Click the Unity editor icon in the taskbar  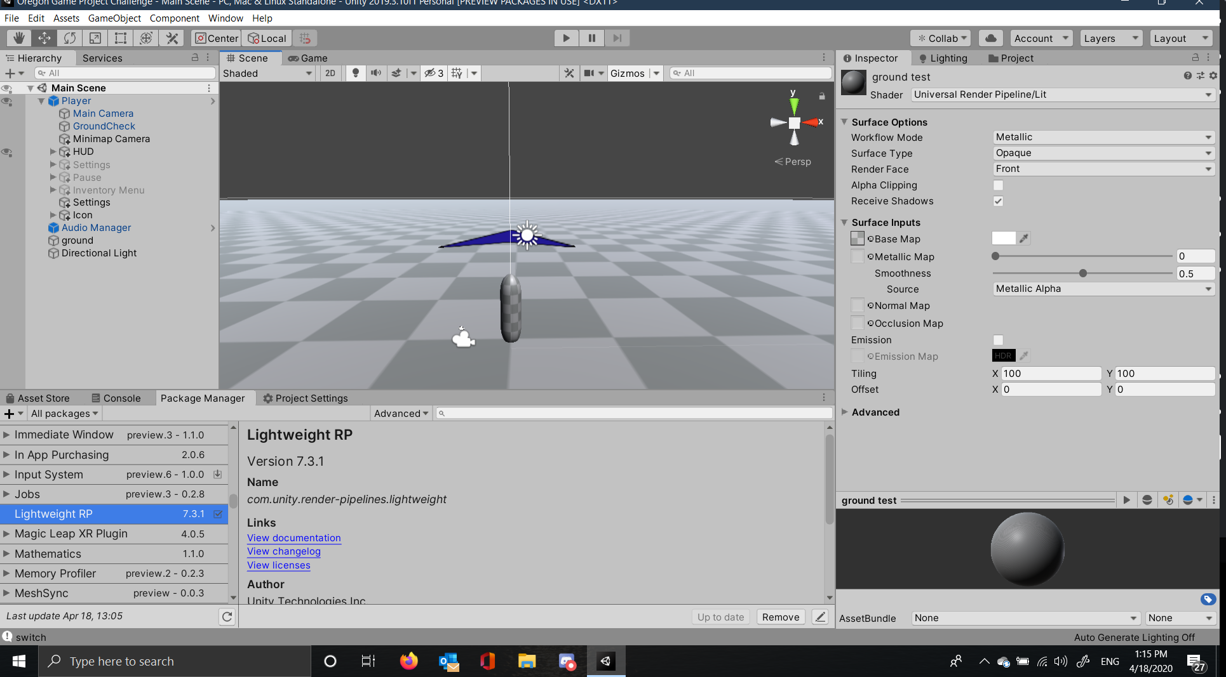coord(605,661)
